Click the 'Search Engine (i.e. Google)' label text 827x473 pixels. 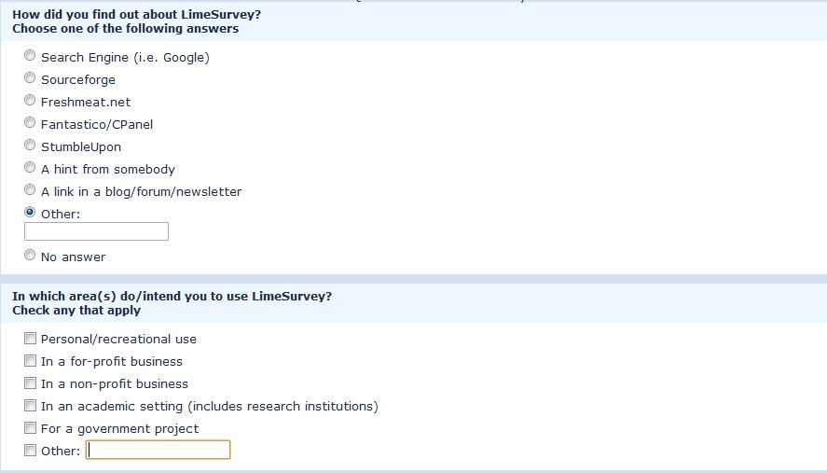(125, 58)
